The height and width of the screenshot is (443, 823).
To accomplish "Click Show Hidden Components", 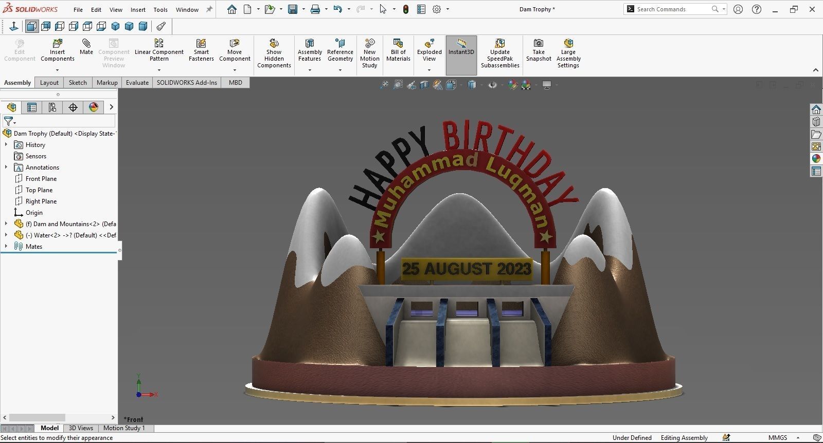I will tap(274, 53).
